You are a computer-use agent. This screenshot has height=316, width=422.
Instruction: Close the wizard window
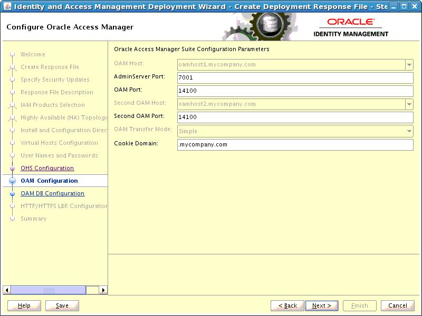415,6
